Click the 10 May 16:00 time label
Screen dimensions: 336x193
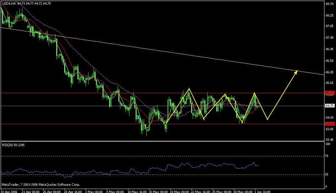pyautogui.click(x=137, y=191)
